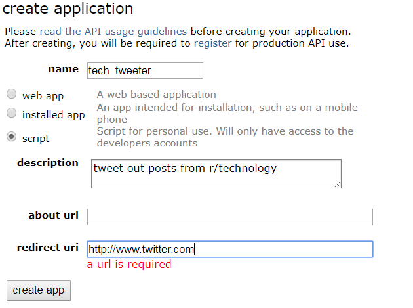The width and height of the screenshot is (413, 308).
Task: Select the script radio button
Action: 12,137
